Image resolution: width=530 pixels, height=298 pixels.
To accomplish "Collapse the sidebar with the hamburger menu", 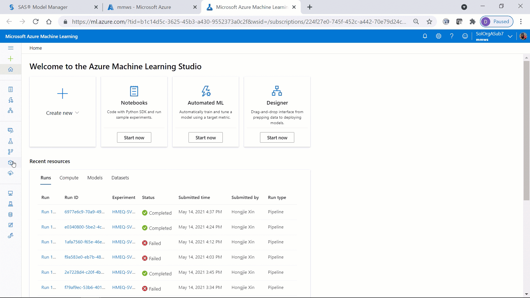I will tap(11, 48).
